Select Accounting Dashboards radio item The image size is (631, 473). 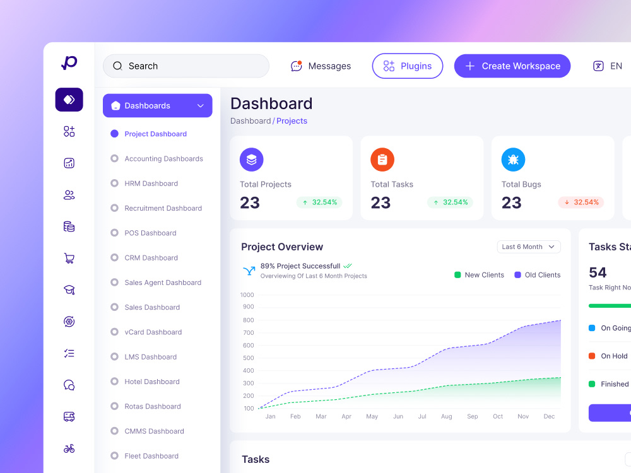[115, 158]
